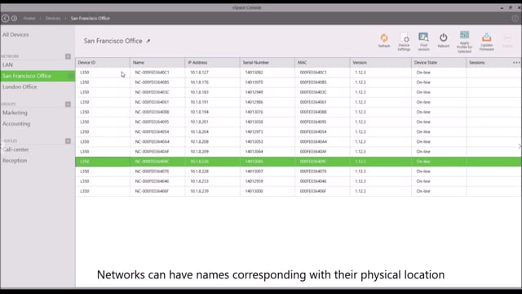Click the edit icon on the selected San Francisco Office sidebar item
Viewport: 522px width, 294px height.
[x=71, y=76]
